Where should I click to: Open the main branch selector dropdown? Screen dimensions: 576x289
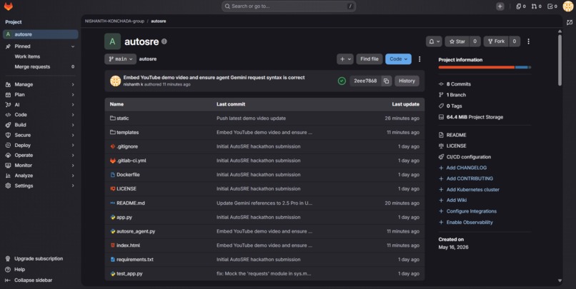(x=121, y=59)
